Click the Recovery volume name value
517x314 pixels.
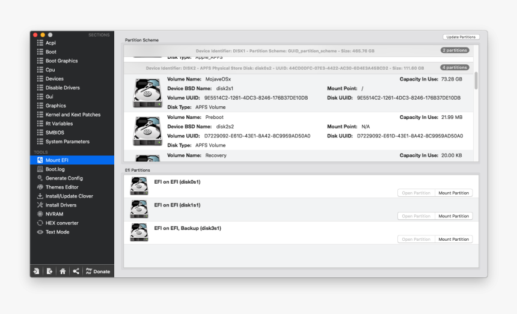coord(216,155)
